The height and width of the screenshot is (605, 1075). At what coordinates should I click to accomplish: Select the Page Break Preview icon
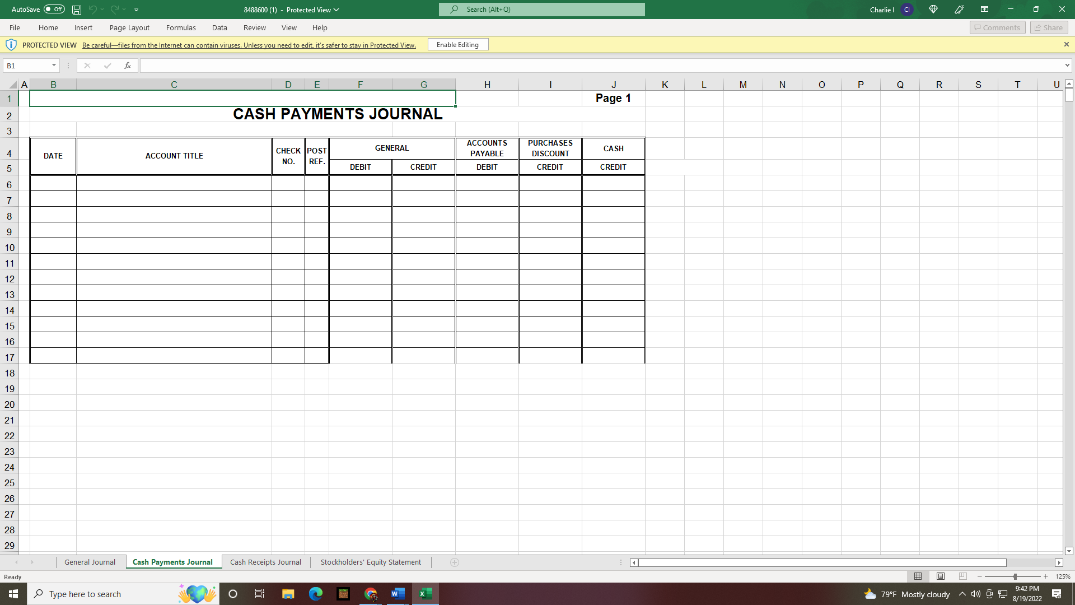pos(962,576)
